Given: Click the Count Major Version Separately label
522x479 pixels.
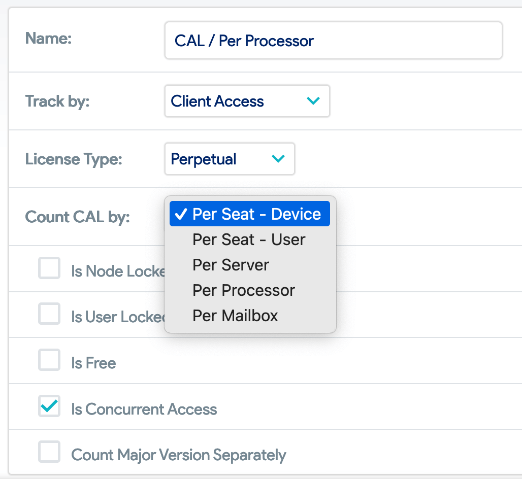Looking at the screenshot, I should point(179,455).
